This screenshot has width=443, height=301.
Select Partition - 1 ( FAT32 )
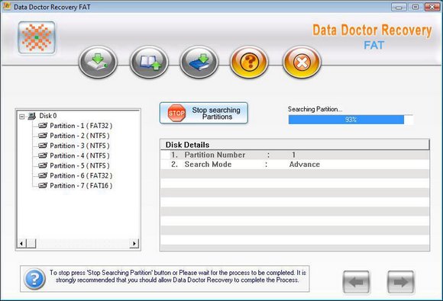(81, 126)
